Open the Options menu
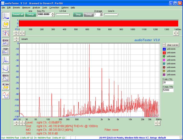The width and height of the screenshot is (183, 140). pyautogui.click(x=65, y=7)
